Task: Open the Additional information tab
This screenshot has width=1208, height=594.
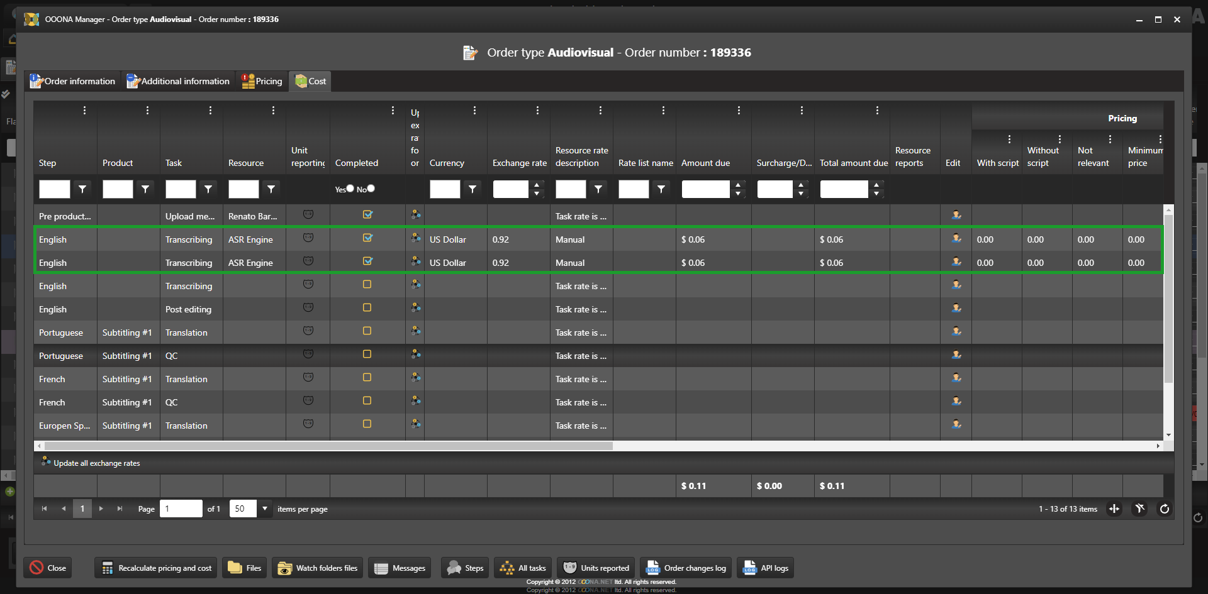Action: 178,81
